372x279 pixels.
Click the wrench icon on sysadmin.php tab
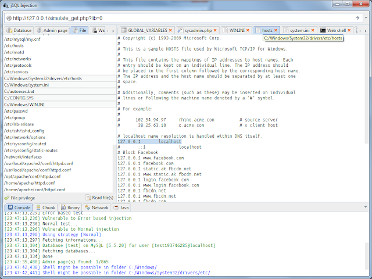[x=180, y=30]
